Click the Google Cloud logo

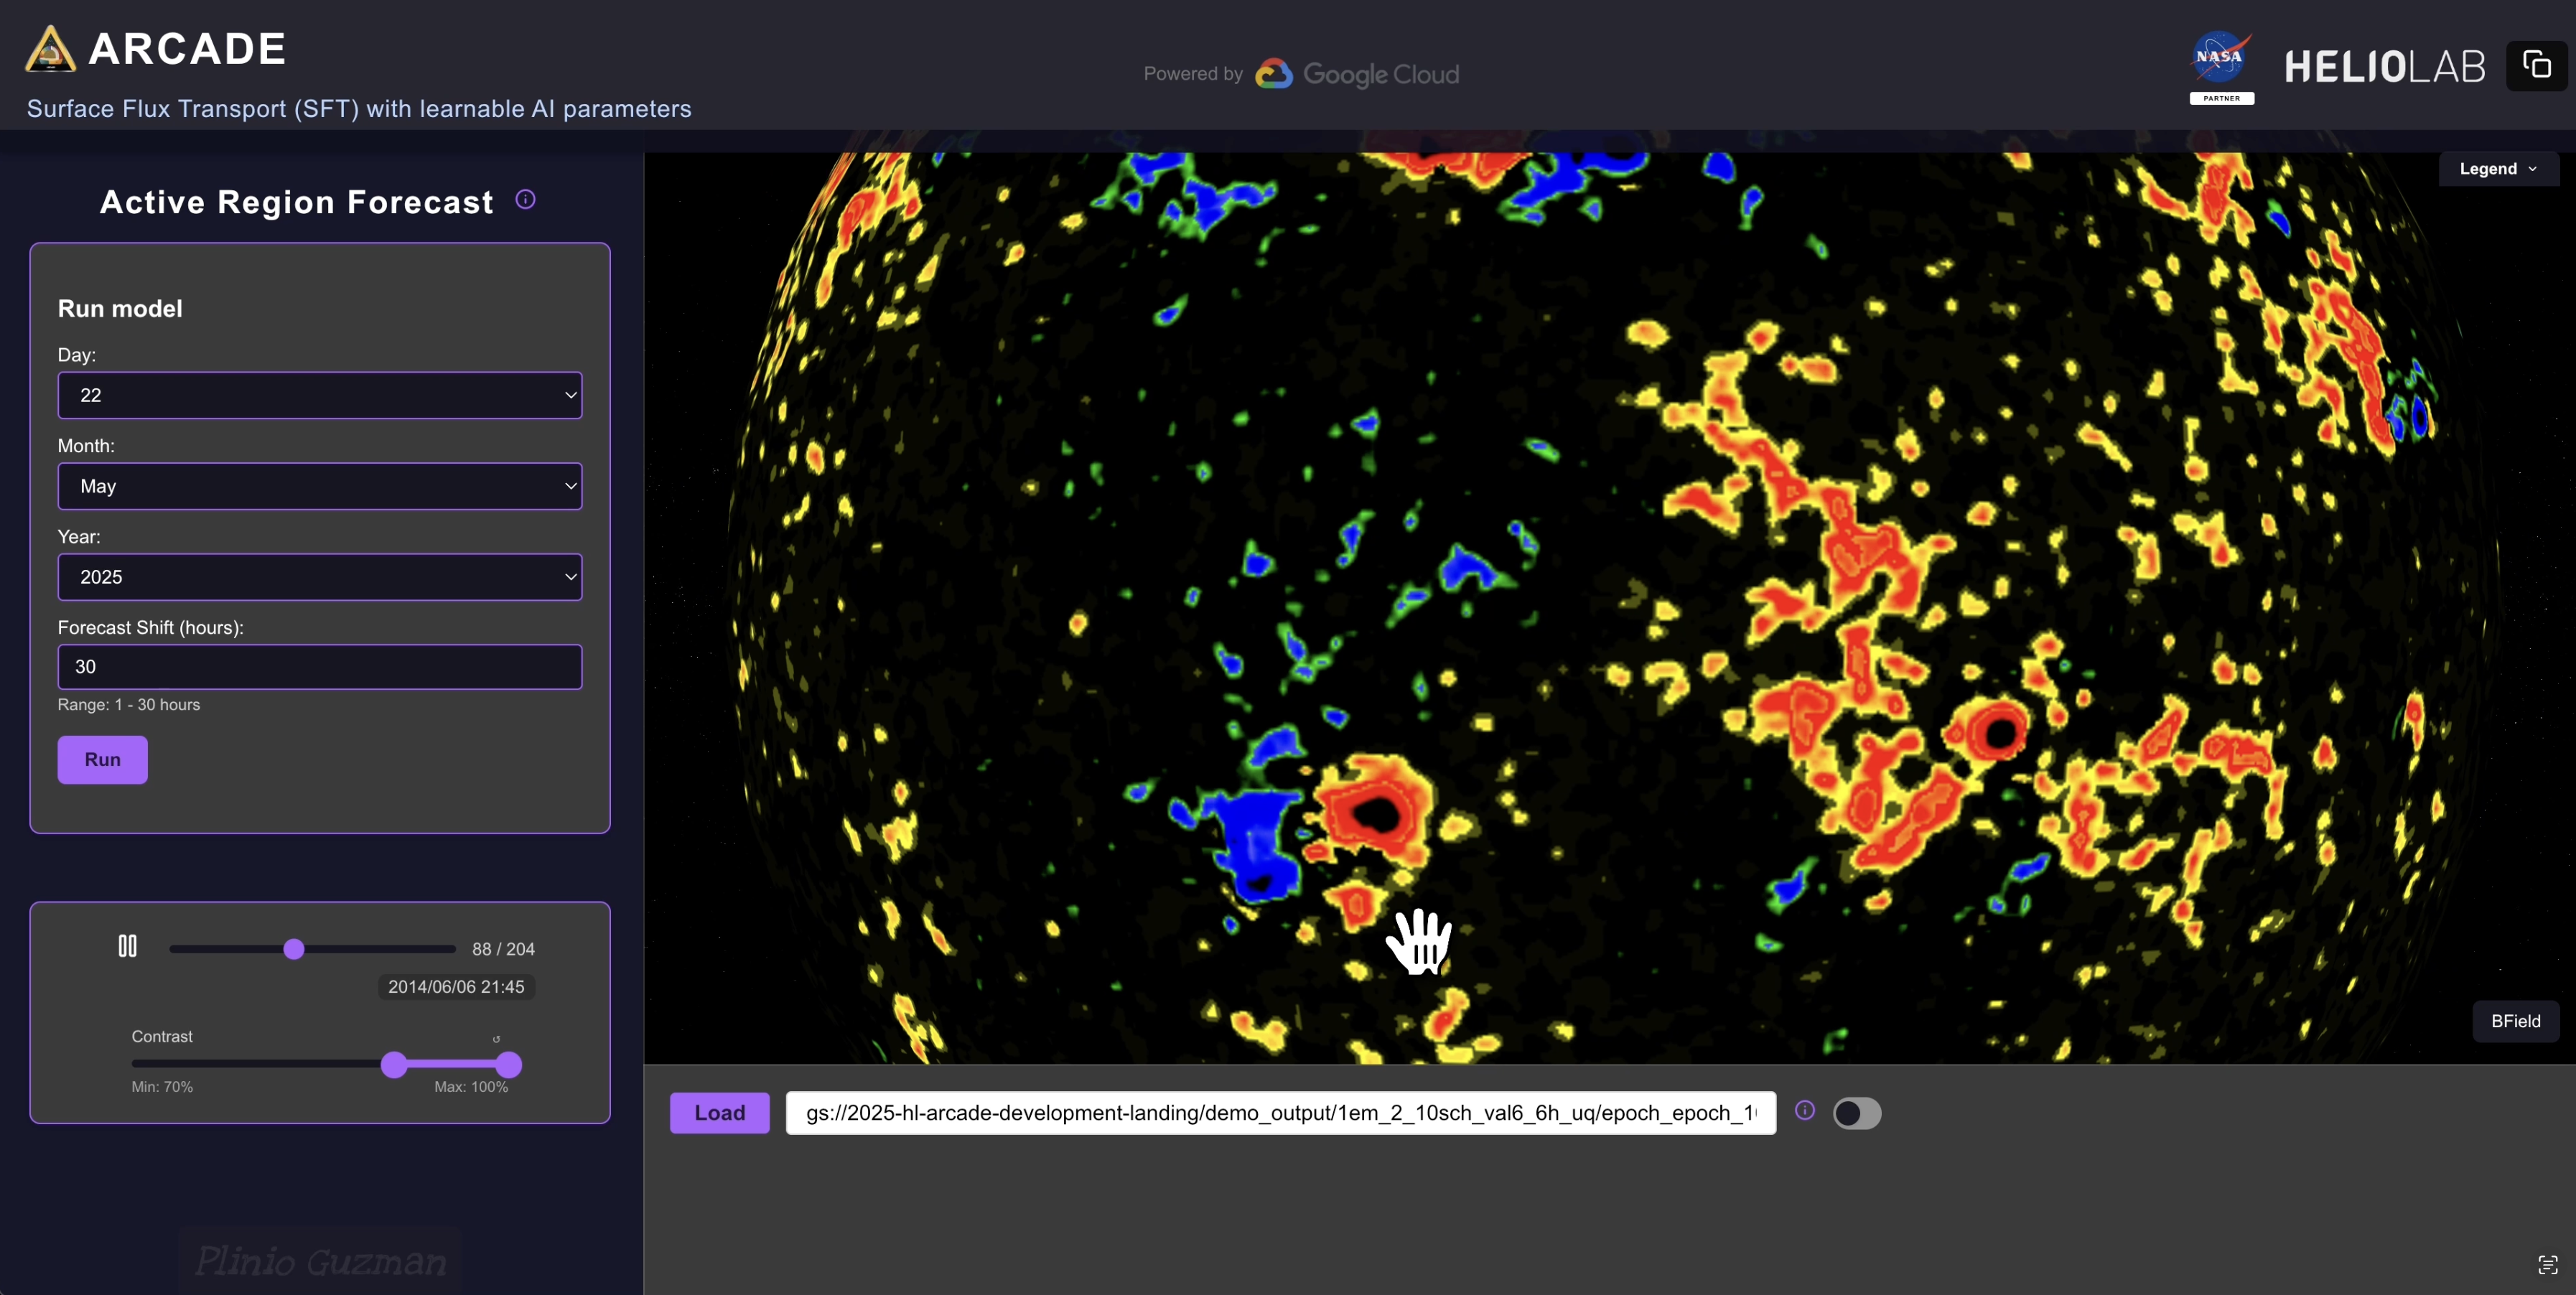coord(1356,74)
